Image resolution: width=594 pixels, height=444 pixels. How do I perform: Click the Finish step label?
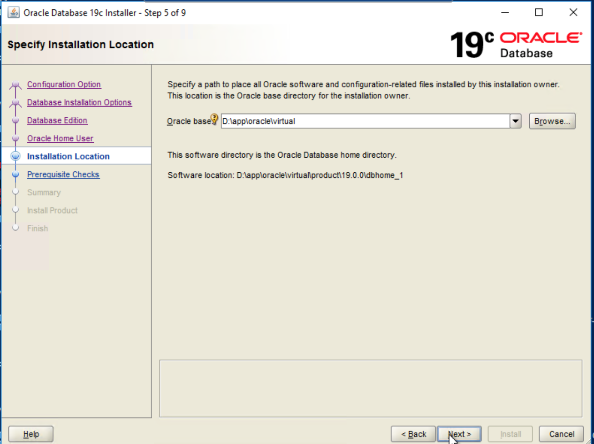point(38,229)
